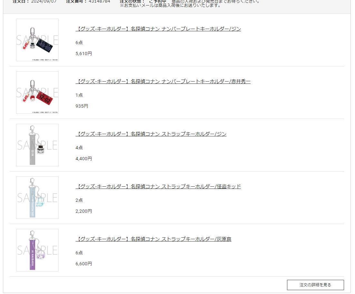Click the 6,600円 price of the 灰原哀 item
Image resolution: width=355 pixels, height=294 pixels.
[84, 264]
